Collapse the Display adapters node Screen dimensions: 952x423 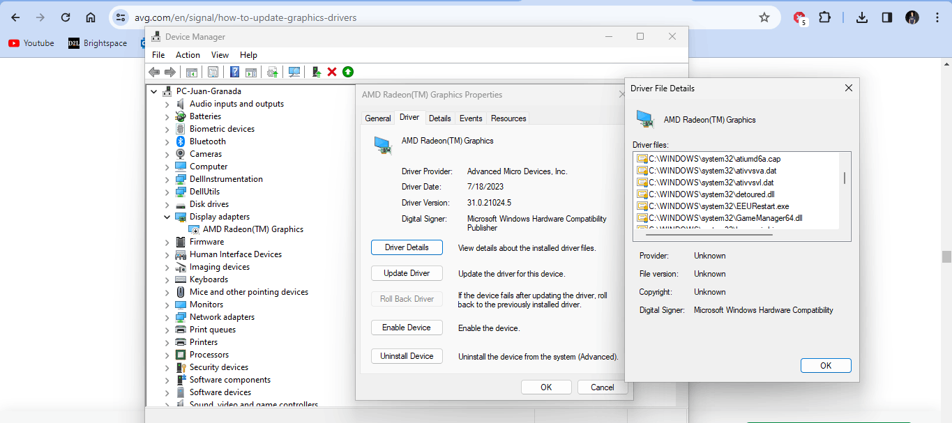(167, 217)
